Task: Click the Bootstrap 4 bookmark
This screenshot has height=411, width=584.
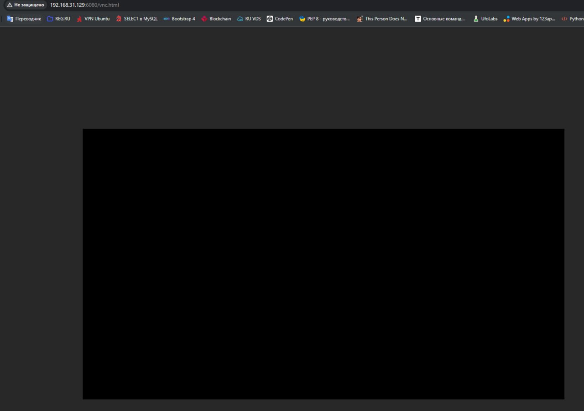Action: pyautogui.click(x=179, y=19)
